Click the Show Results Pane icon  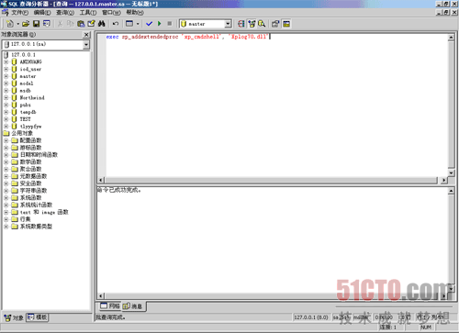(286, 24)
